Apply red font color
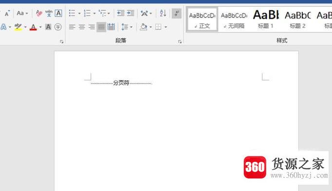Image resolution: width=332 pixels, height=191 pixels. 33,27
